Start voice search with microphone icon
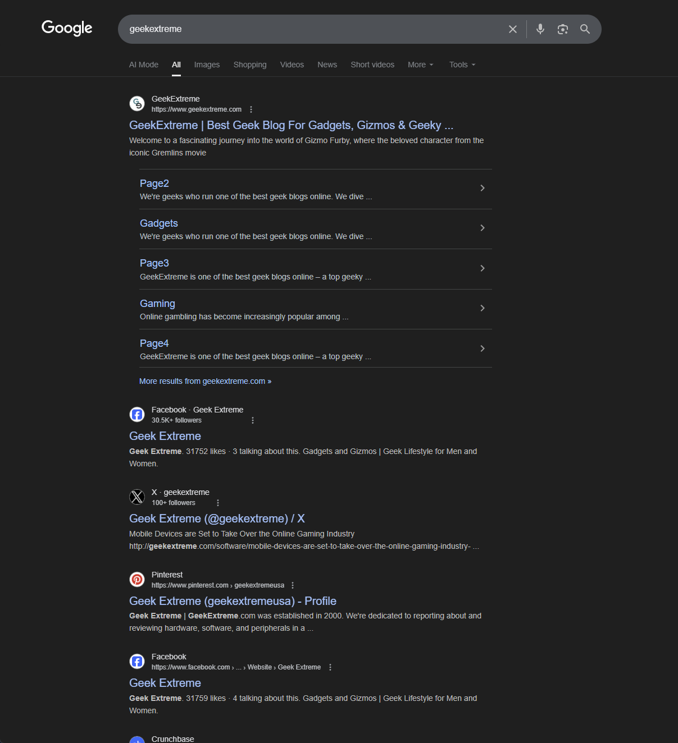 click(x=540, y=29)
